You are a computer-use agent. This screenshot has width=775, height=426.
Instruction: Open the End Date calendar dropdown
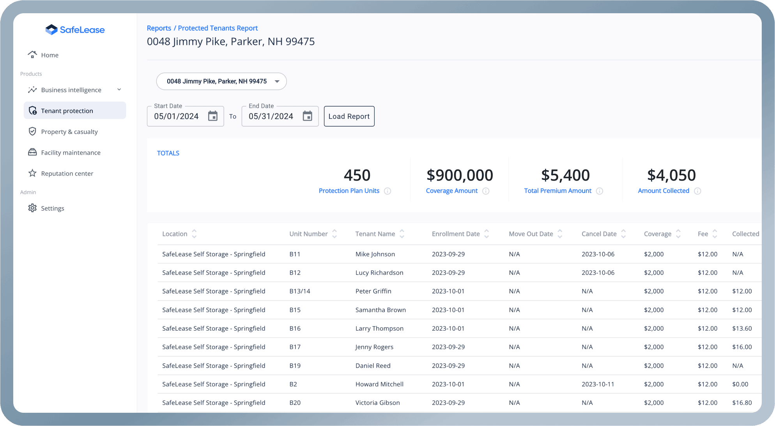(x=308, y=116)
